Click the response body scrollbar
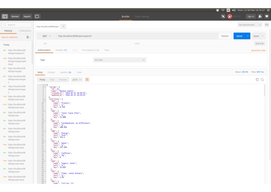271x192 pixels. tap(264, 90)
